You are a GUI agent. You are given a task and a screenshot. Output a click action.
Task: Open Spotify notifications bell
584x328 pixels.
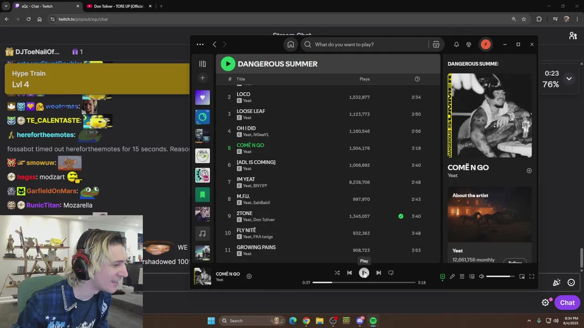tap(456, 44)
